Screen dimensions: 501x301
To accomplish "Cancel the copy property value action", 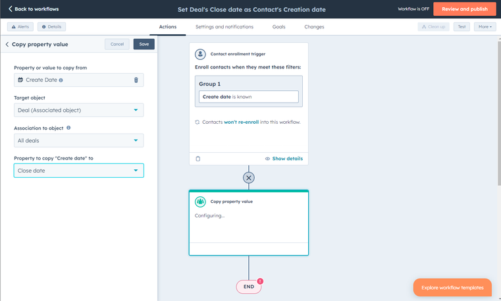I will pos(117,44).
